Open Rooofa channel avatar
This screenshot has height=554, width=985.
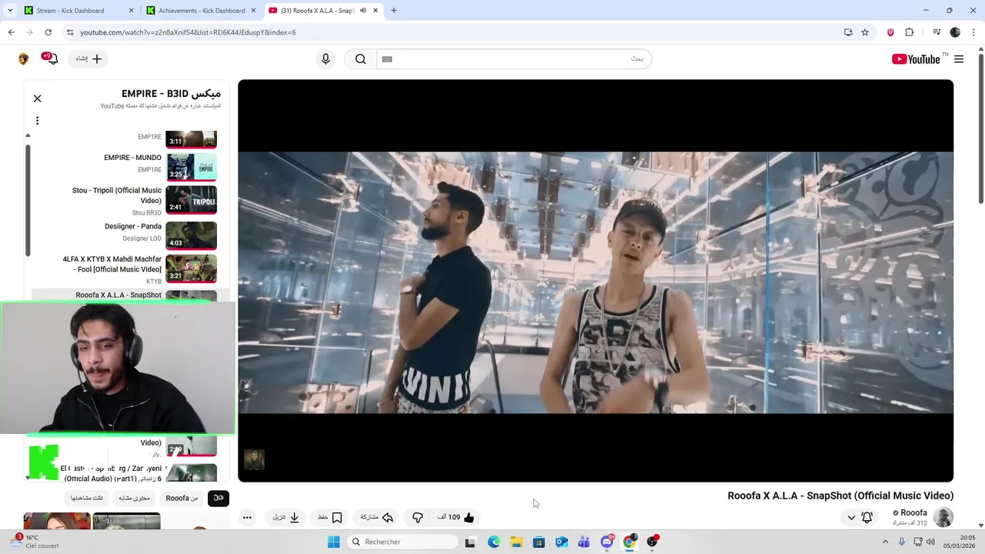tap(943, 517)
